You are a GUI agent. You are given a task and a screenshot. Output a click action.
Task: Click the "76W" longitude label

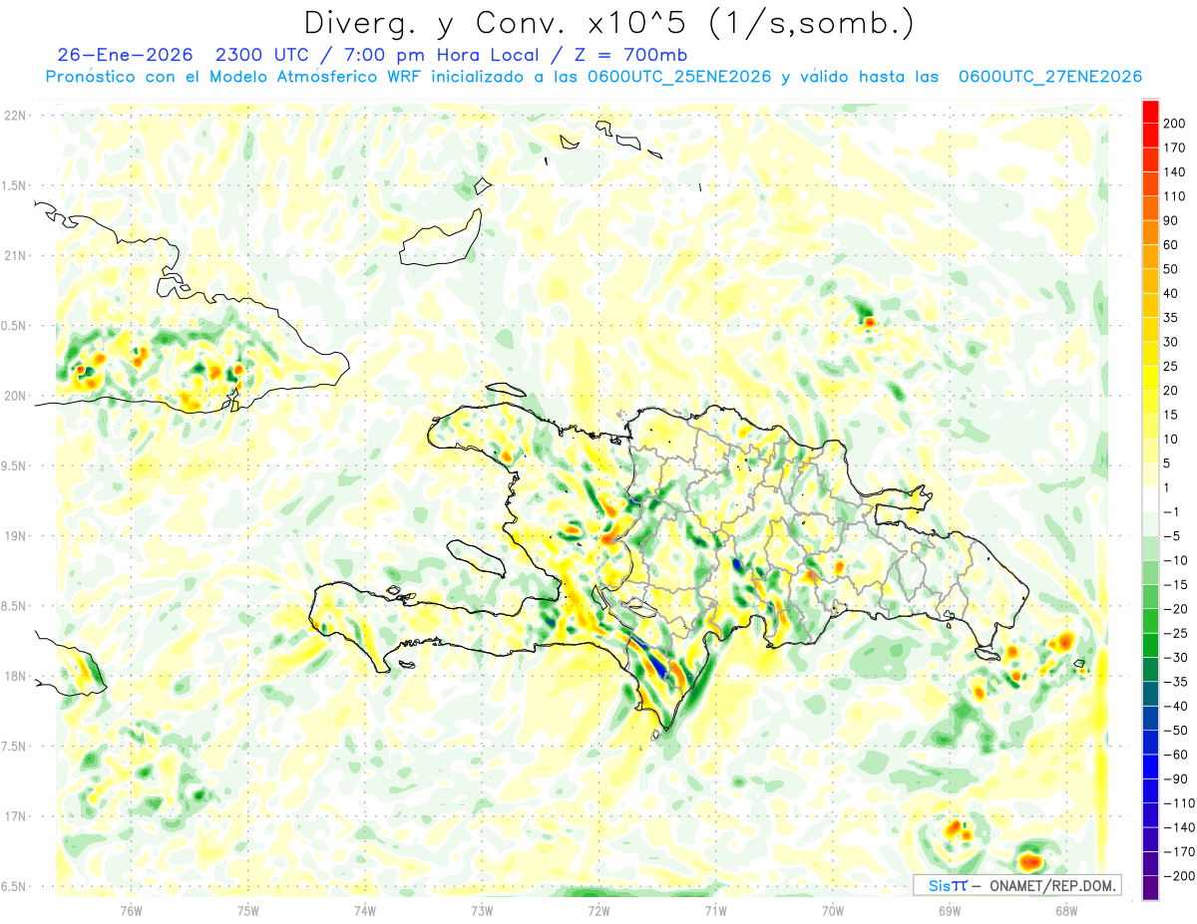coord(131,910)
